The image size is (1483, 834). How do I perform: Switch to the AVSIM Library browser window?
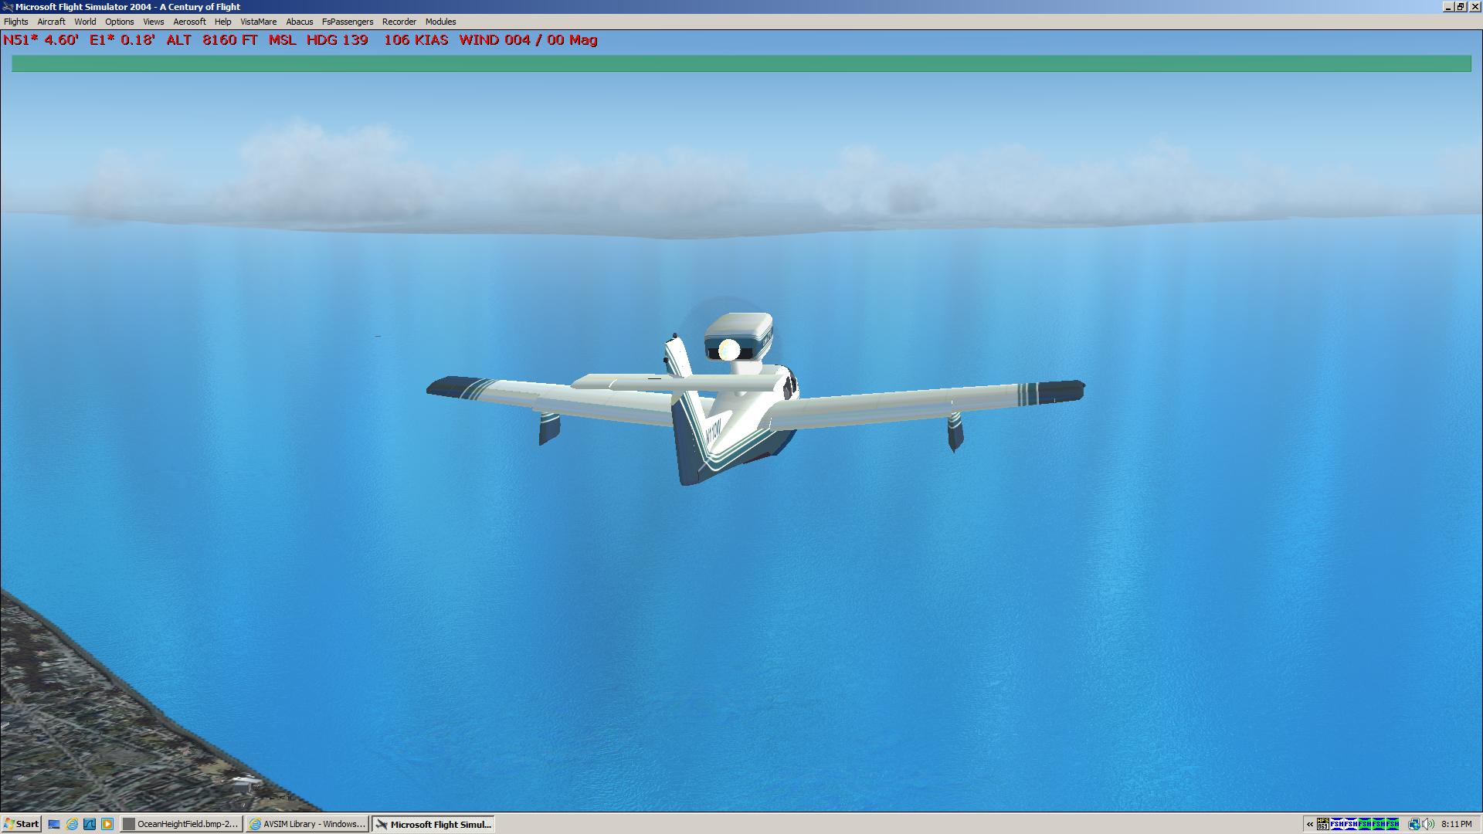307,824
